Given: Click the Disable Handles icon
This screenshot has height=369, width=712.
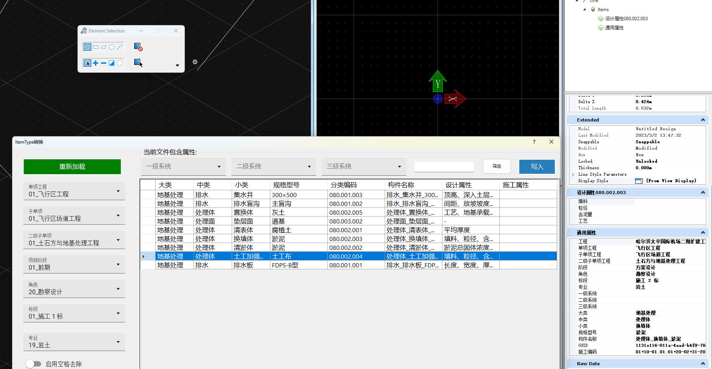Looking at the screenshot, I should (x=138, y=47).
